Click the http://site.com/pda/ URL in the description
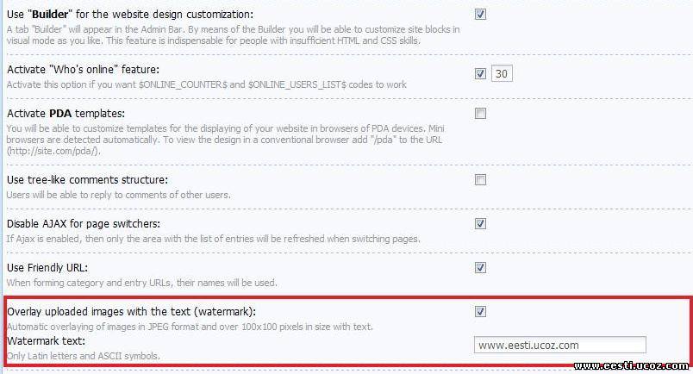The width and height of the screenshot is (693, 374). click(53, 151)
